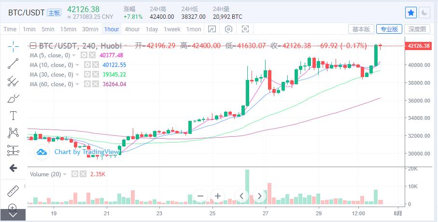Select the crosshair cursor tool
The height and width of the screenshot is (222, 438).
coord(13,46)
